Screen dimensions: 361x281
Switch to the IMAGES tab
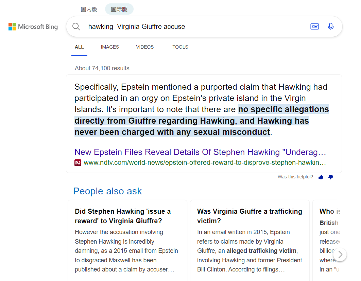tap(110, 47)
